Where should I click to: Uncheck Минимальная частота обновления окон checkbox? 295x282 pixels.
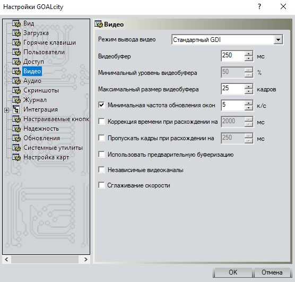101,105
